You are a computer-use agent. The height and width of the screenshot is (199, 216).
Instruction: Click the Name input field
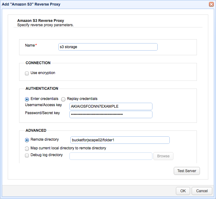108,47
